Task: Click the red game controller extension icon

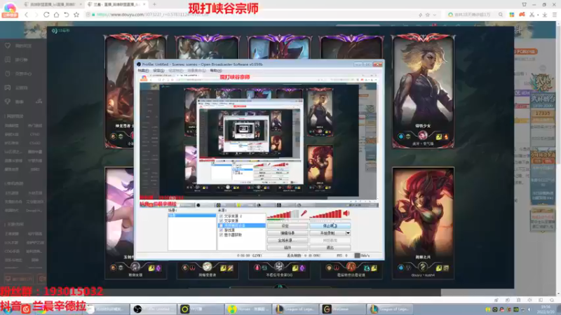Action: click(522, 15)
